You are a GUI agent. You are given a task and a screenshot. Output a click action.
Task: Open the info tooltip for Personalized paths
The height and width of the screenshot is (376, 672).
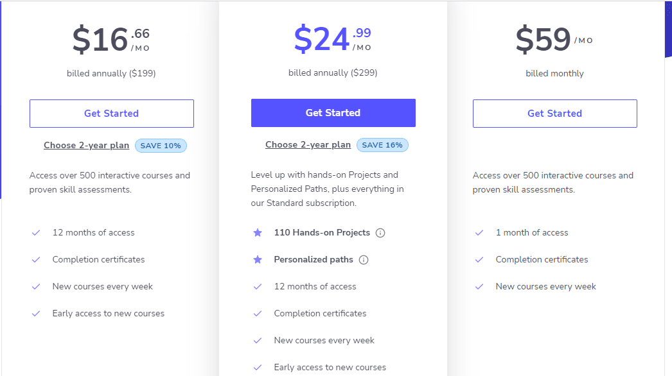pyautogui.click(x=364, y=260)
